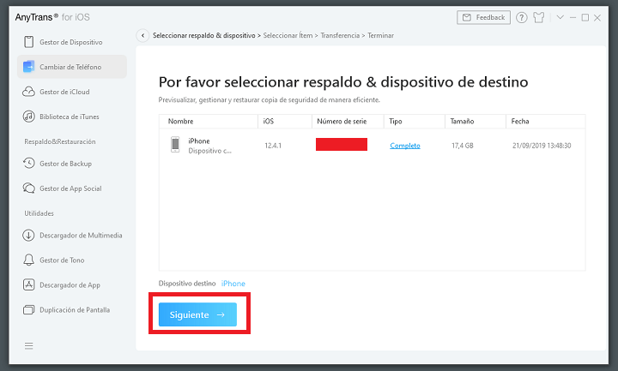Sort by Número de serie column header
This screenshot has height=371, width=618.
tap(348, 121)
